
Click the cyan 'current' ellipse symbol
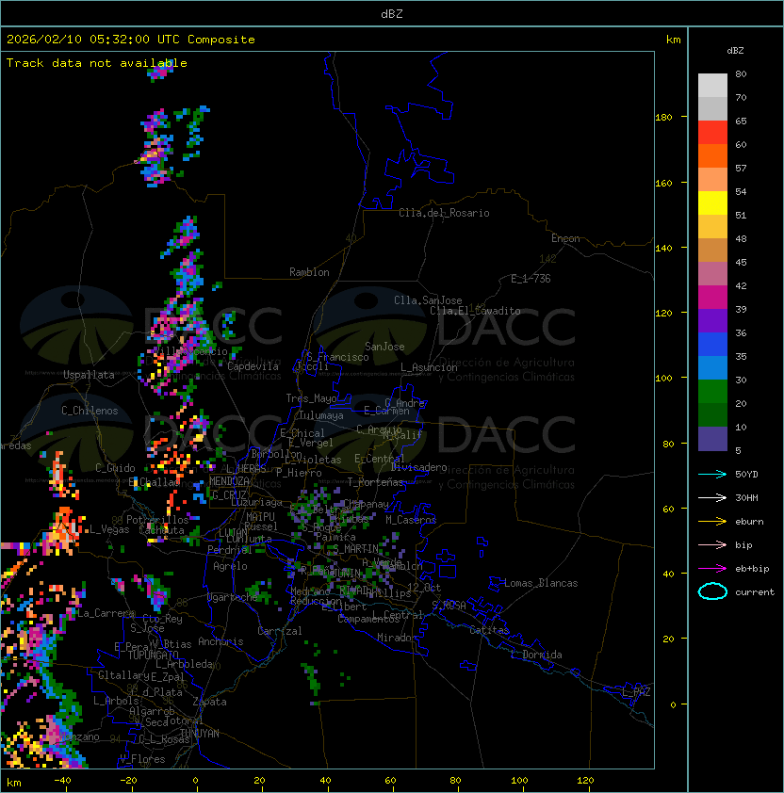pos(712,591)
